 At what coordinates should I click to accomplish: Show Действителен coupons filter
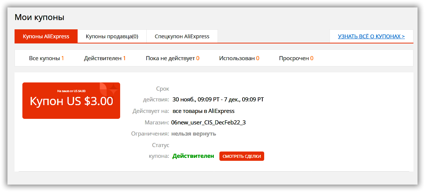point(104,58)
